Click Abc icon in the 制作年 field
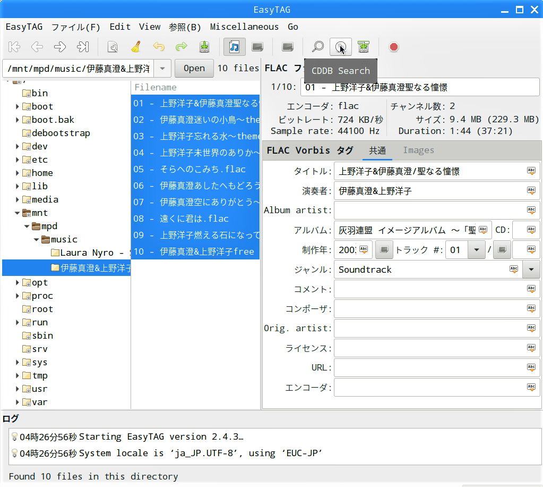Viewport: 543px width, 487px height. pos(364,249)
